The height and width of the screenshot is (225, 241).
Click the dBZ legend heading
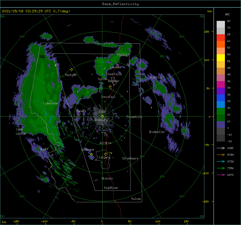click(227, 14)
